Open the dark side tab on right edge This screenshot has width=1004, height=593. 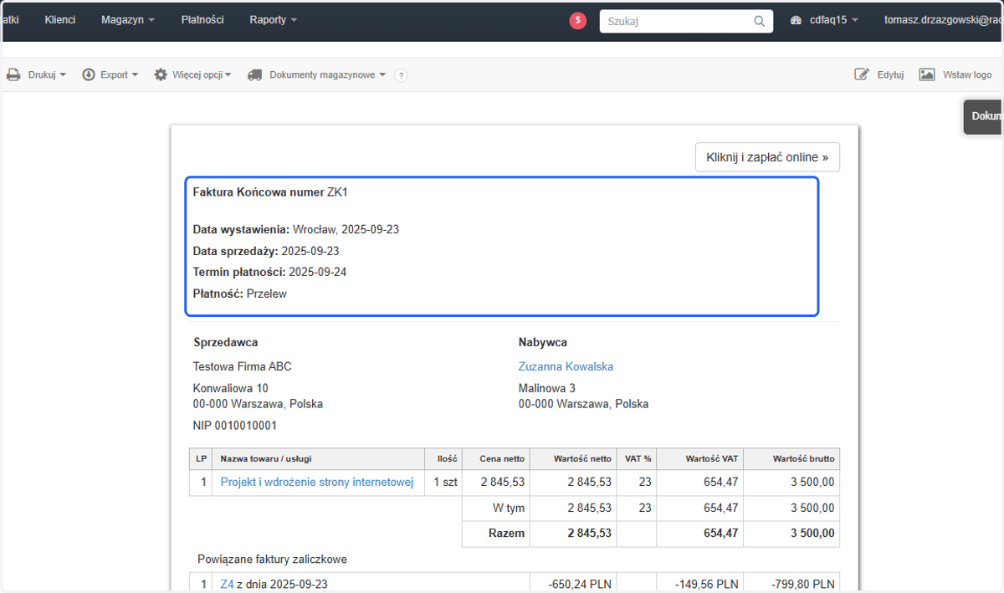(x=984, y=116)
